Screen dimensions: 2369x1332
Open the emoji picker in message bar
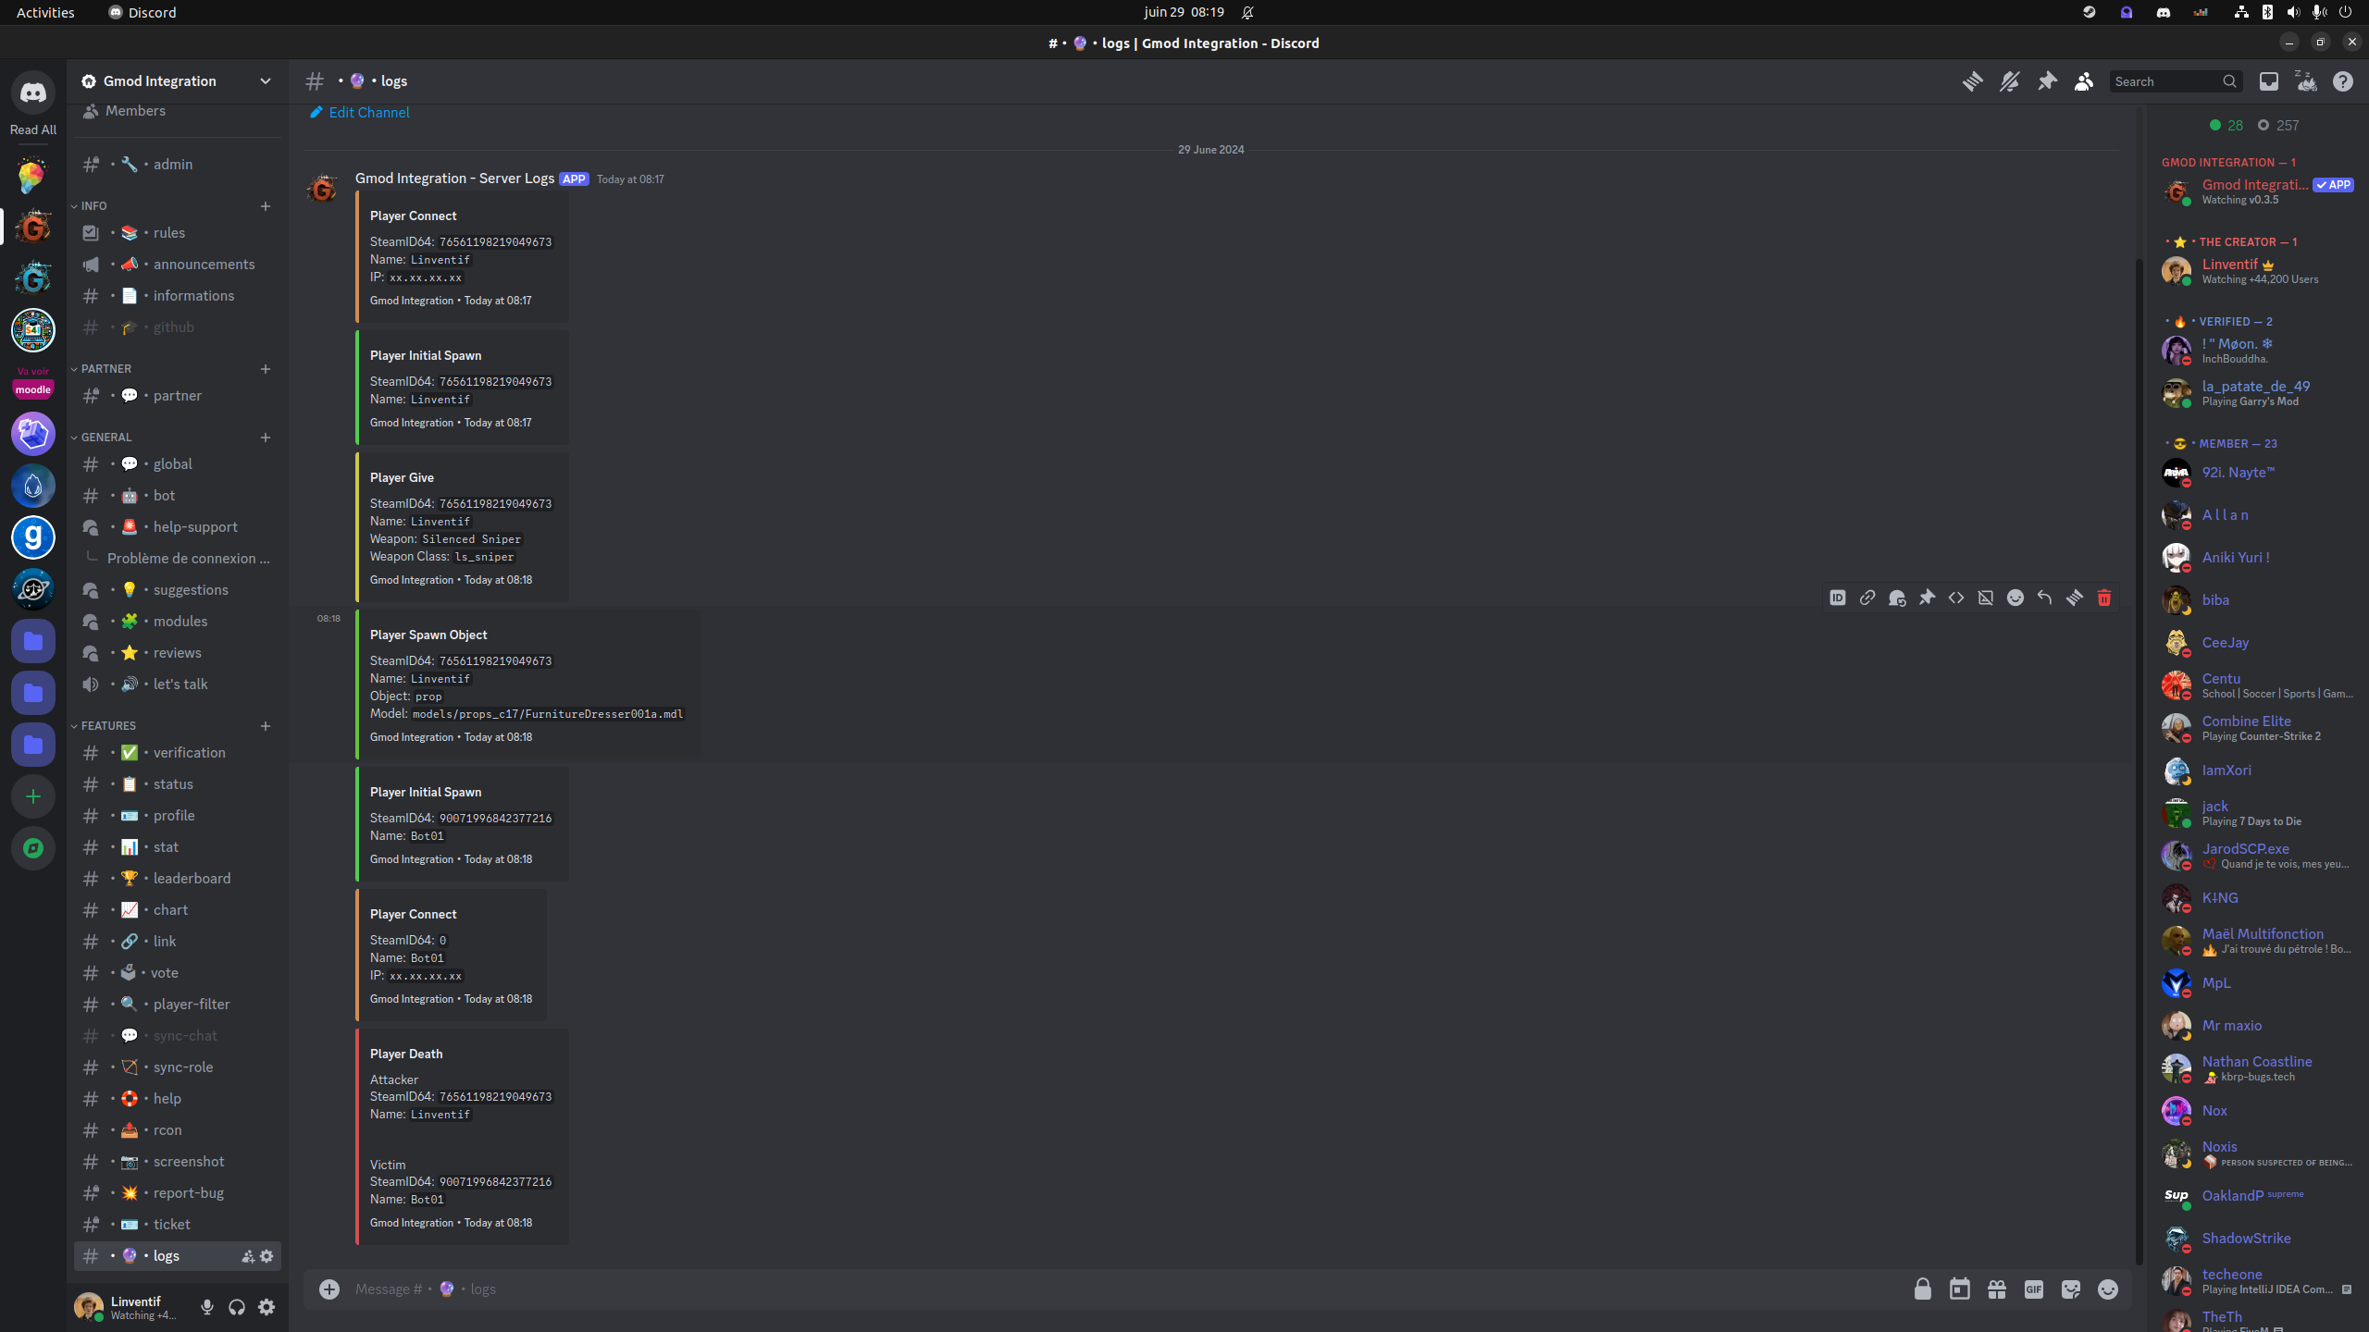pos(2108,1289)
